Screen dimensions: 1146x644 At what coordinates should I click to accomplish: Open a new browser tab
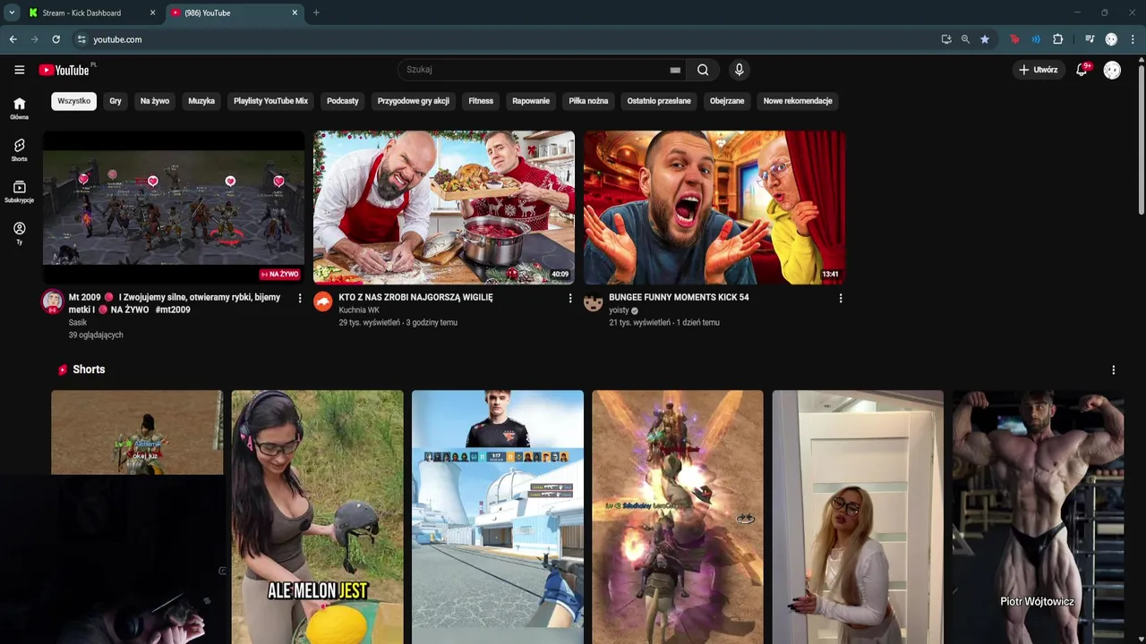pyautogui.click(x=316, y=13)
